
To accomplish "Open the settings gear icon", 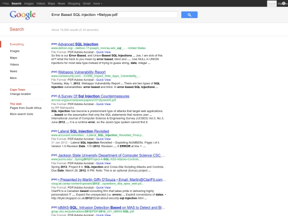I will [x=284, y=4].
